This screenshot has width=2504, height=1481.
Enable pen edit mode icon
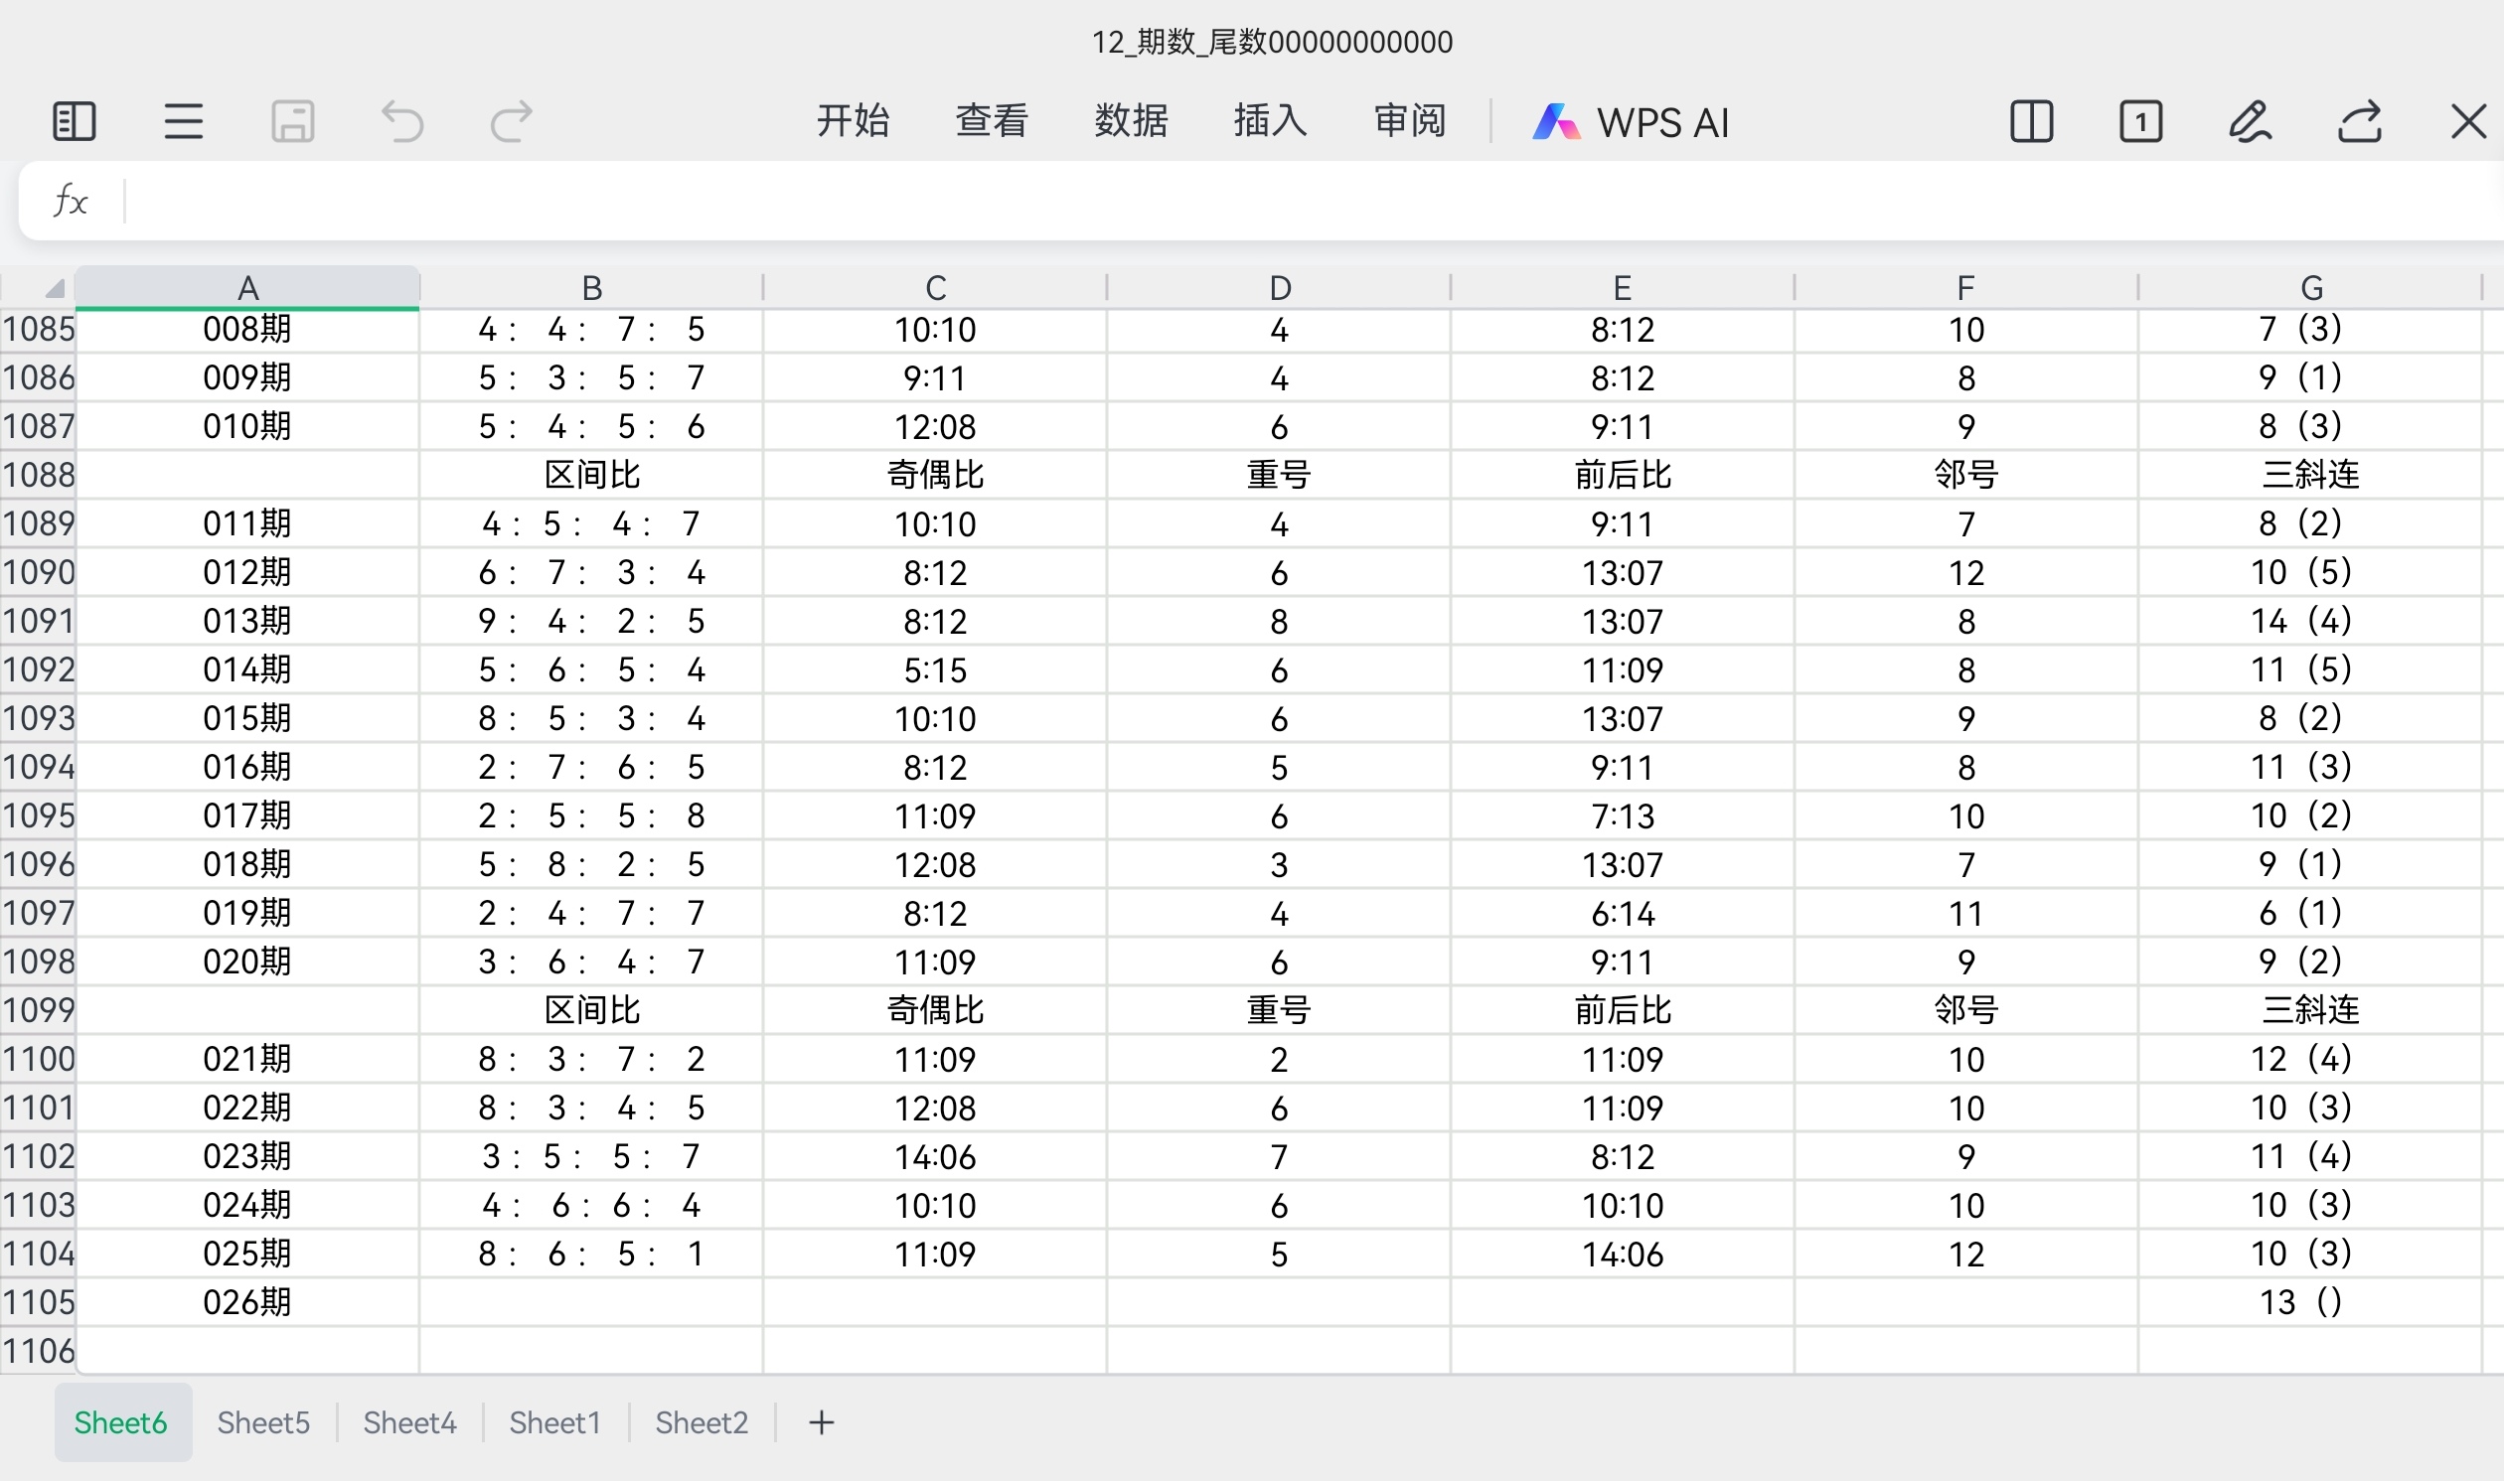pos(2250,122)
